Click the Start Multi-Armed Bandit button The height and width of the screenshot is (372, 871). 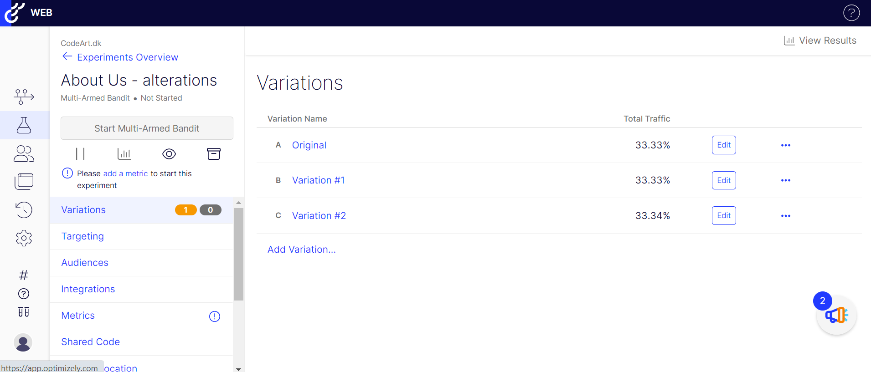click(x=147, y=128)
